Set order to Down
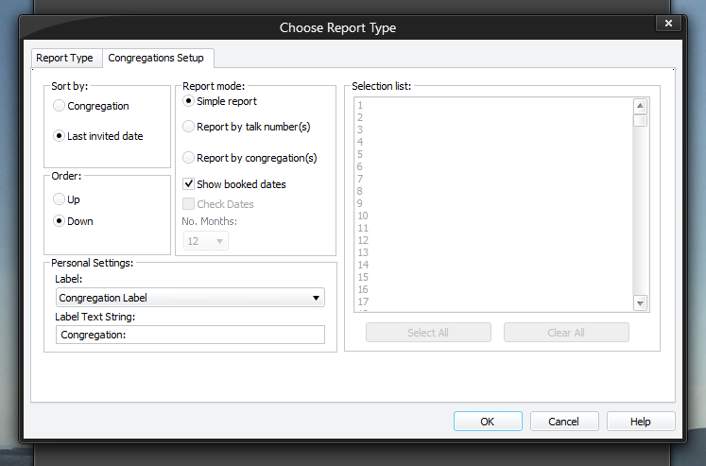 point(60,221)
